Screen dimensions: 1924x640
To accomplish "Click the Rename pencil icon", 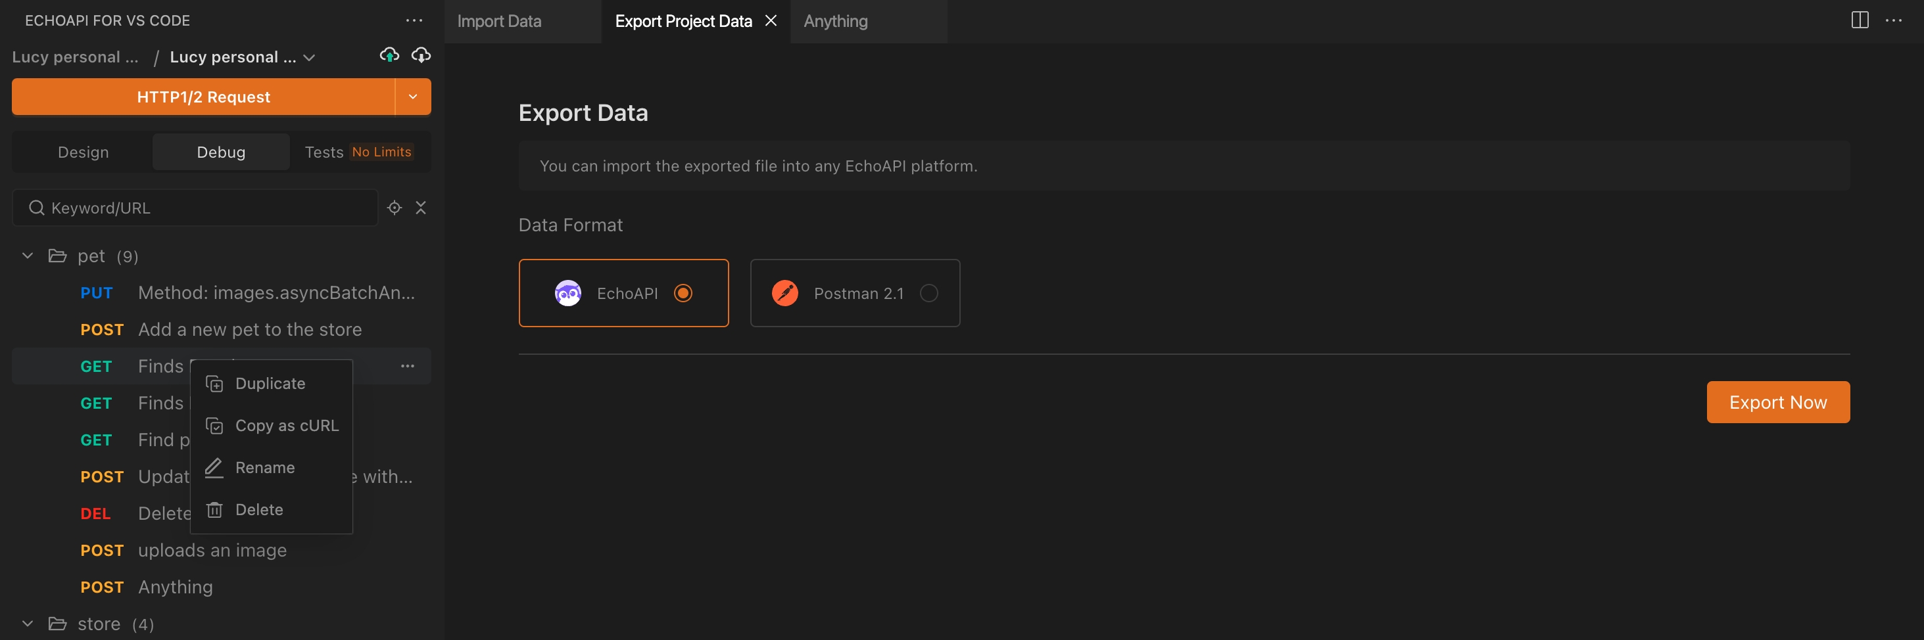I will pyautogui.click(x=214, y=467).
